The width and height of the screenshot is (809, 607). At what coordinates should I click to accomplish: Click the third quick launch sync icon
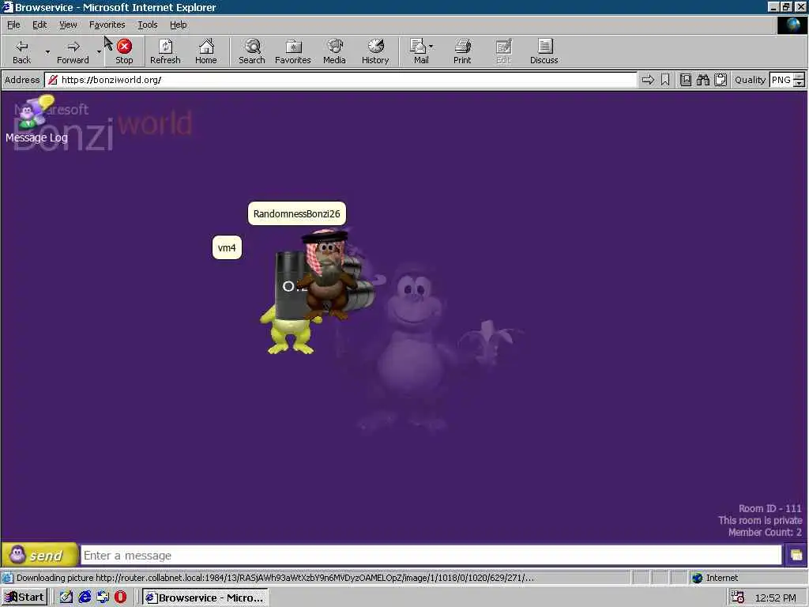pos(103,598)
